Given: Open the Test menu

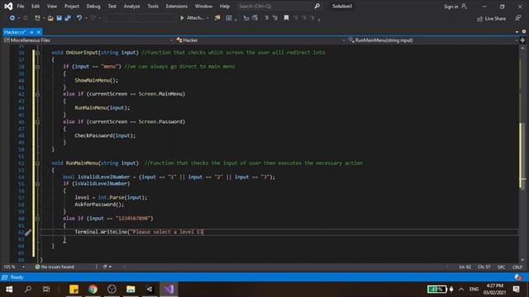Looking at the screenshot, I should pyautogui.click(x=112, y=6).
